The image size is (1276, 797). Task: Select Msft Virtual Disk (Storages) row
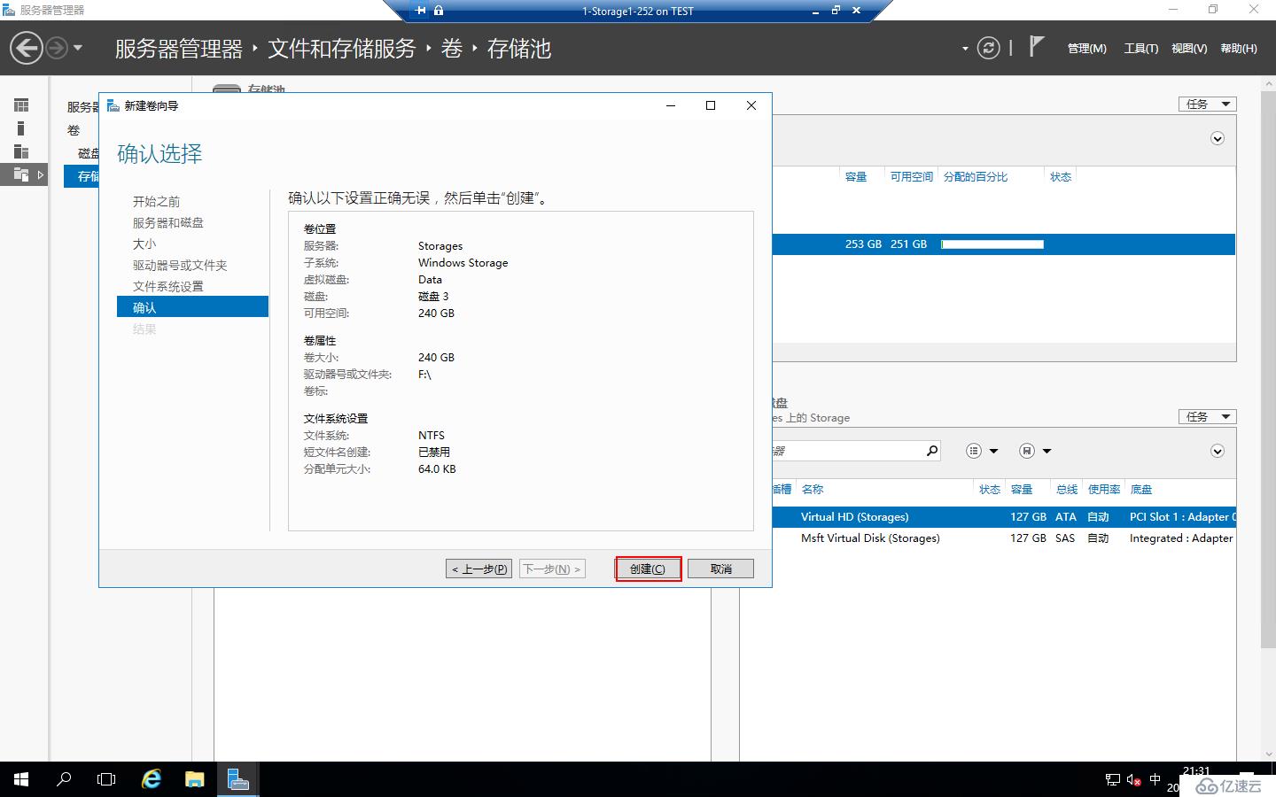pyautogui.click(x=1004, y=538)
